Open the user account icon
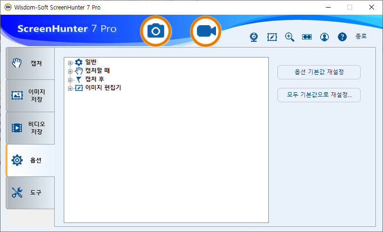 point(324,37)
